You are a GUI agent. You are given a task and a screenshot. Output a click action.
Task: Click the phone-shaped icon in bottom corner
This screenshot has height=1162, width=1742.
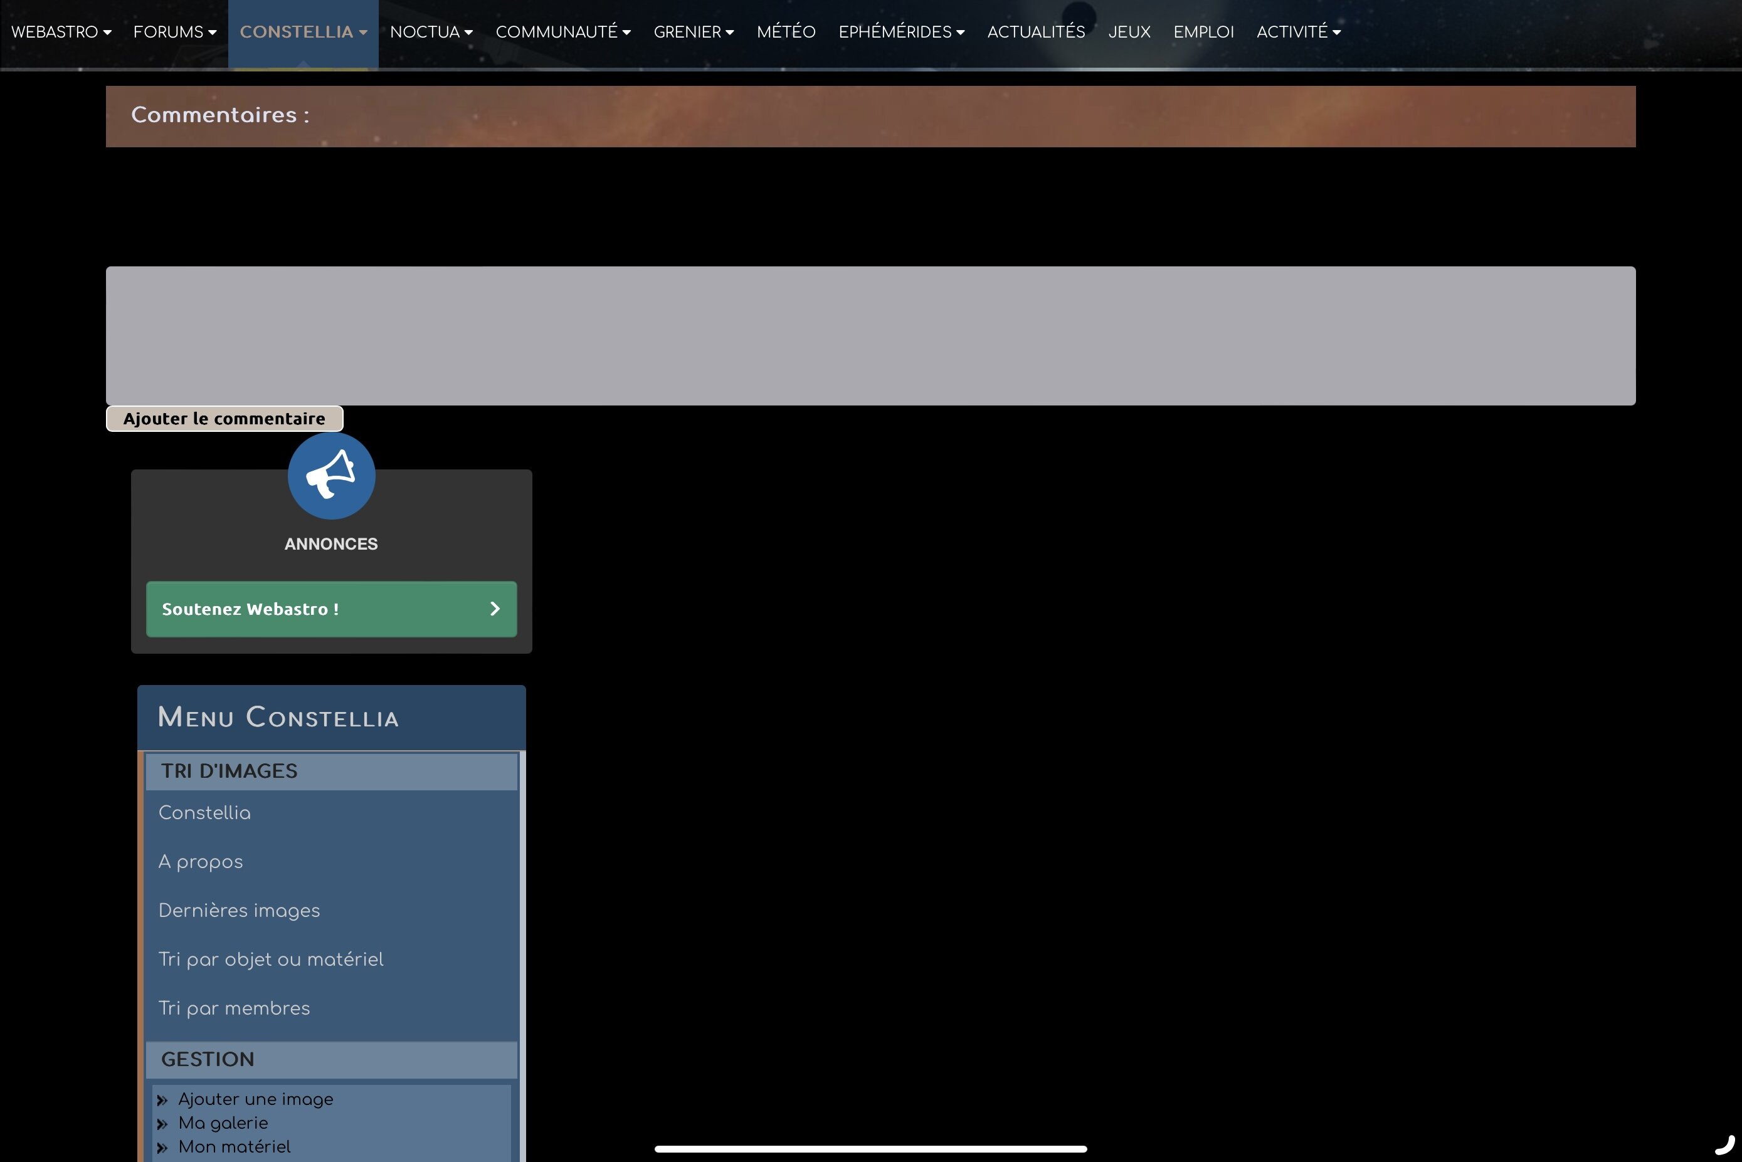(x=1725, y=1144)
